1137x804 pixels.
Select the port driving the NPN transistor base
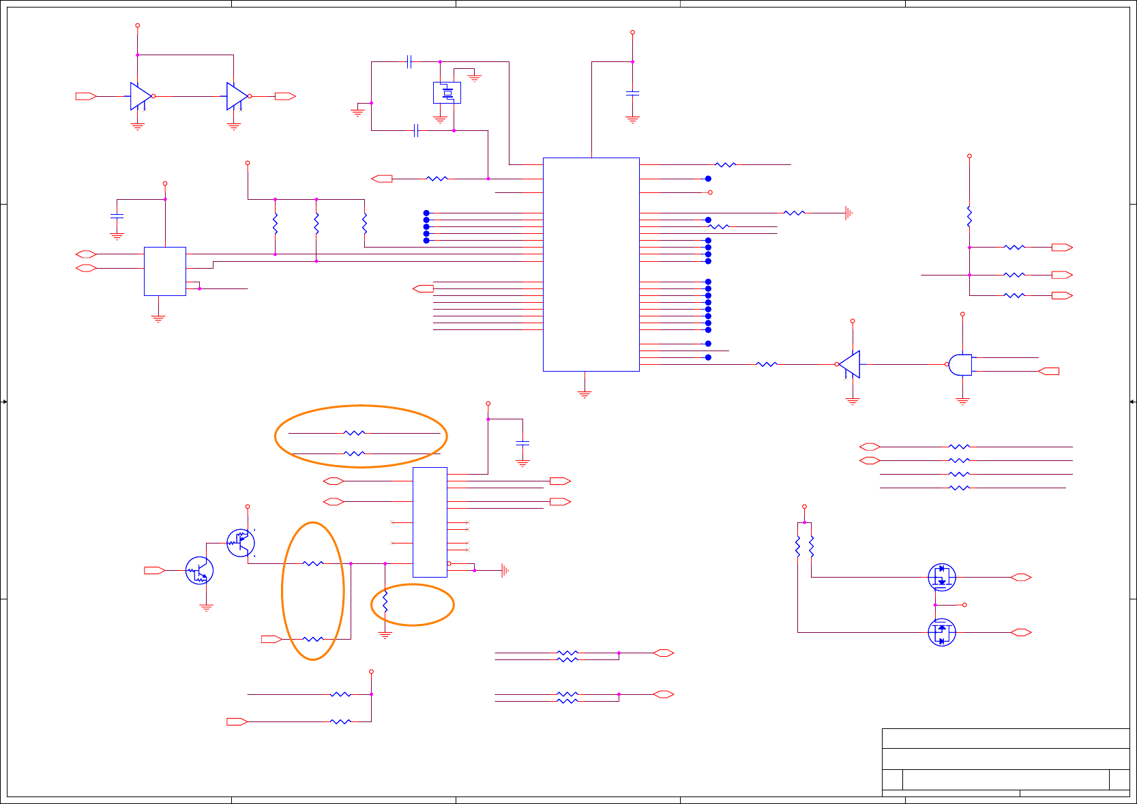[155, 571]
